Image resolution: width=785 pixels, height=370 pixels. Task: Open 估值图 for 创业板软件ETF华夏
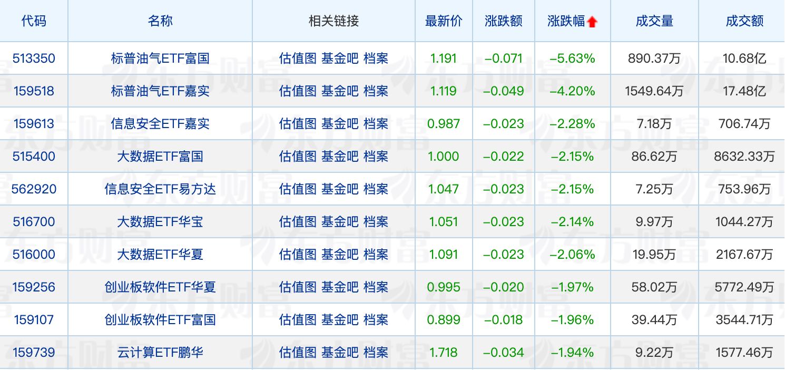pos(298,287)
